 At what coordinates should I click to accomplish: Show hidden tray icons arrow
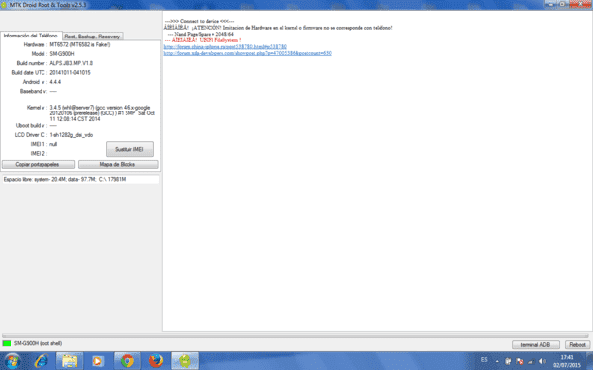[x=497, y=361]
